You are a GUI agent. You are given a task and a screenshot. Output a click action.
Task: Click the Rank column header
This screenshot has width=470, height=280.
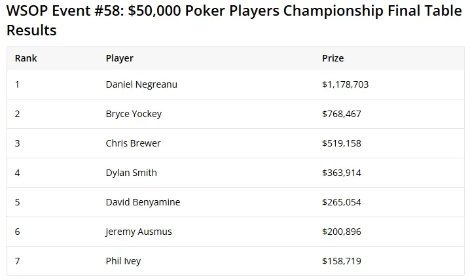26,58
